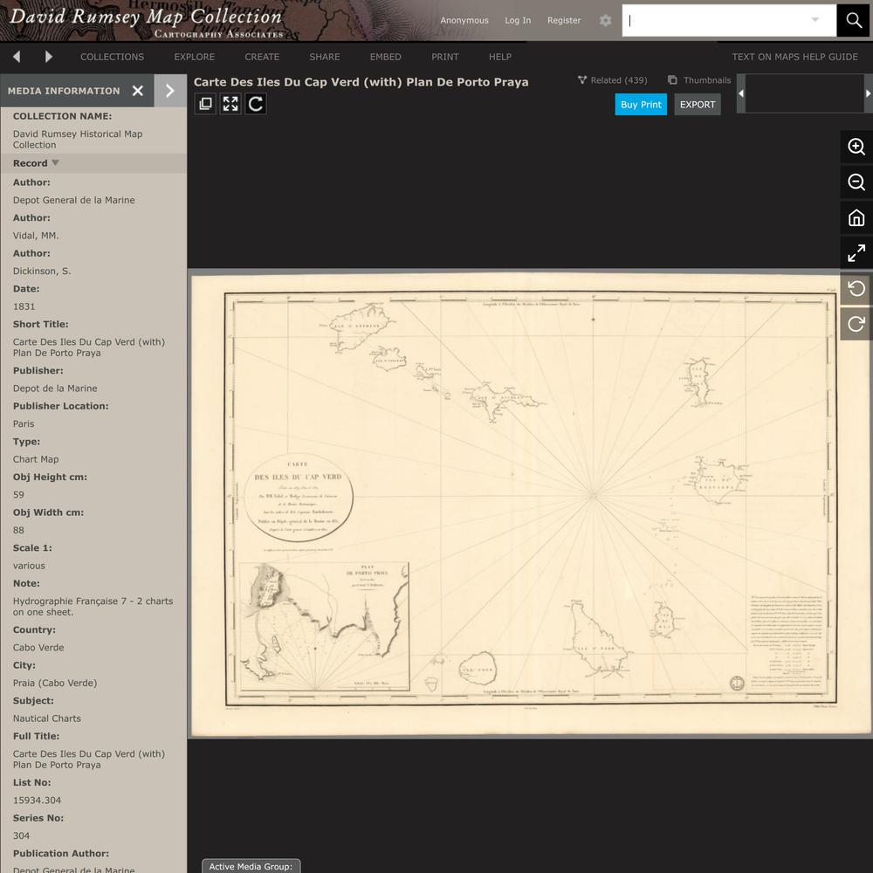Select the country value 'Cabo Verde'
Screen dimensions: 873x873
point(38,648)
